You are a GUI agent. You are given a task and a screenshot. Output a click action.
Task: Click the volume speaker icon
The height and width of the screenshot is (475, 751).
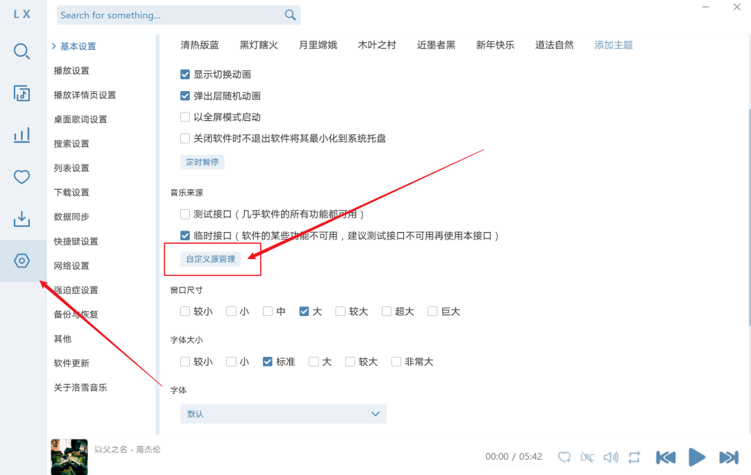(611, 457)
